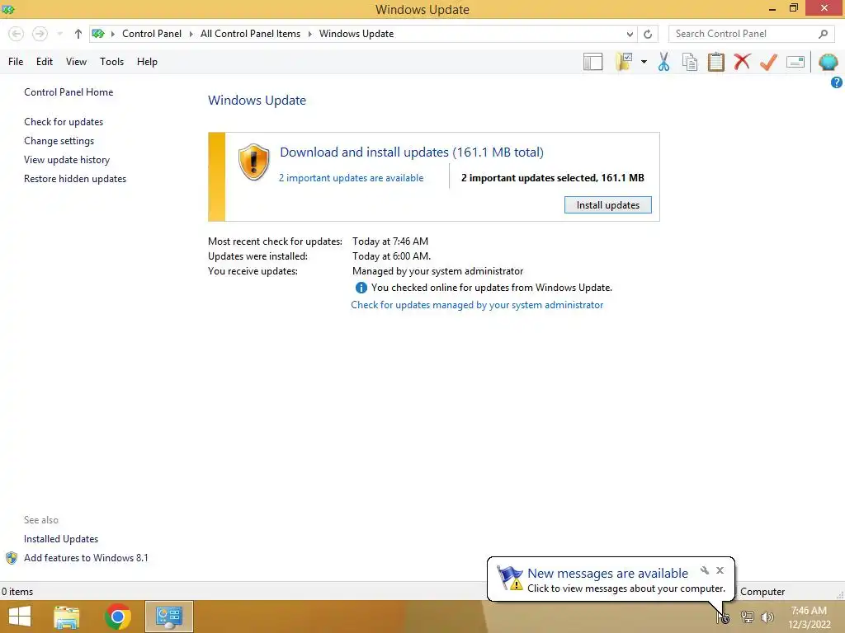Click the Control Panel icon in address bar
Viewport: 845px width, 633px height.
coord(98,34)
